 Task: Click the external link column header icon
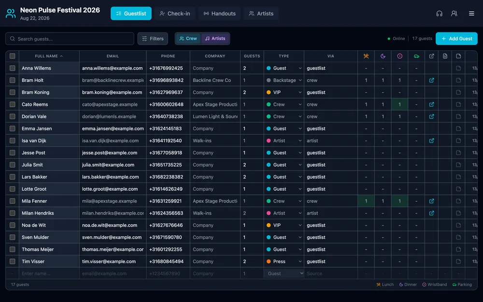(x=431, y=56)
